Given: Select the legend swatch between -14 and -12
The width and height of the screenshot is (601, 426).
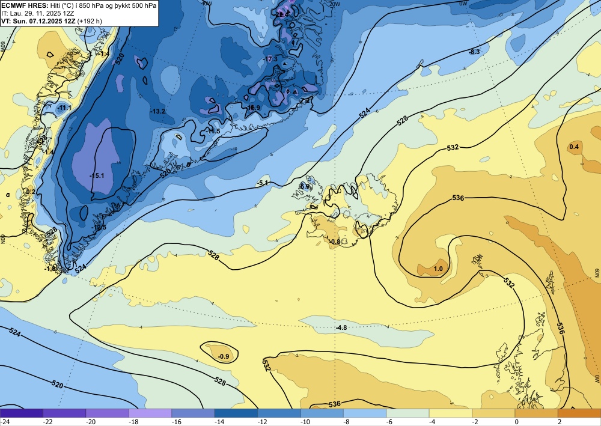Looking at the screenshot, I should (x=236, y=413).
